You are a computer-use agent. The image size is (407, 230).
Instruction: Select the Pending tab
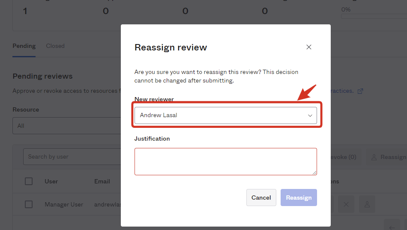tap(24, 46)
